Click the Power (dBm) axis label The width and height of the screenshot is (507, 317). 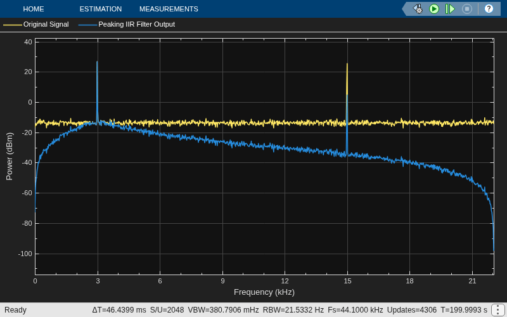pyautogui.click(x=10, y=156)
